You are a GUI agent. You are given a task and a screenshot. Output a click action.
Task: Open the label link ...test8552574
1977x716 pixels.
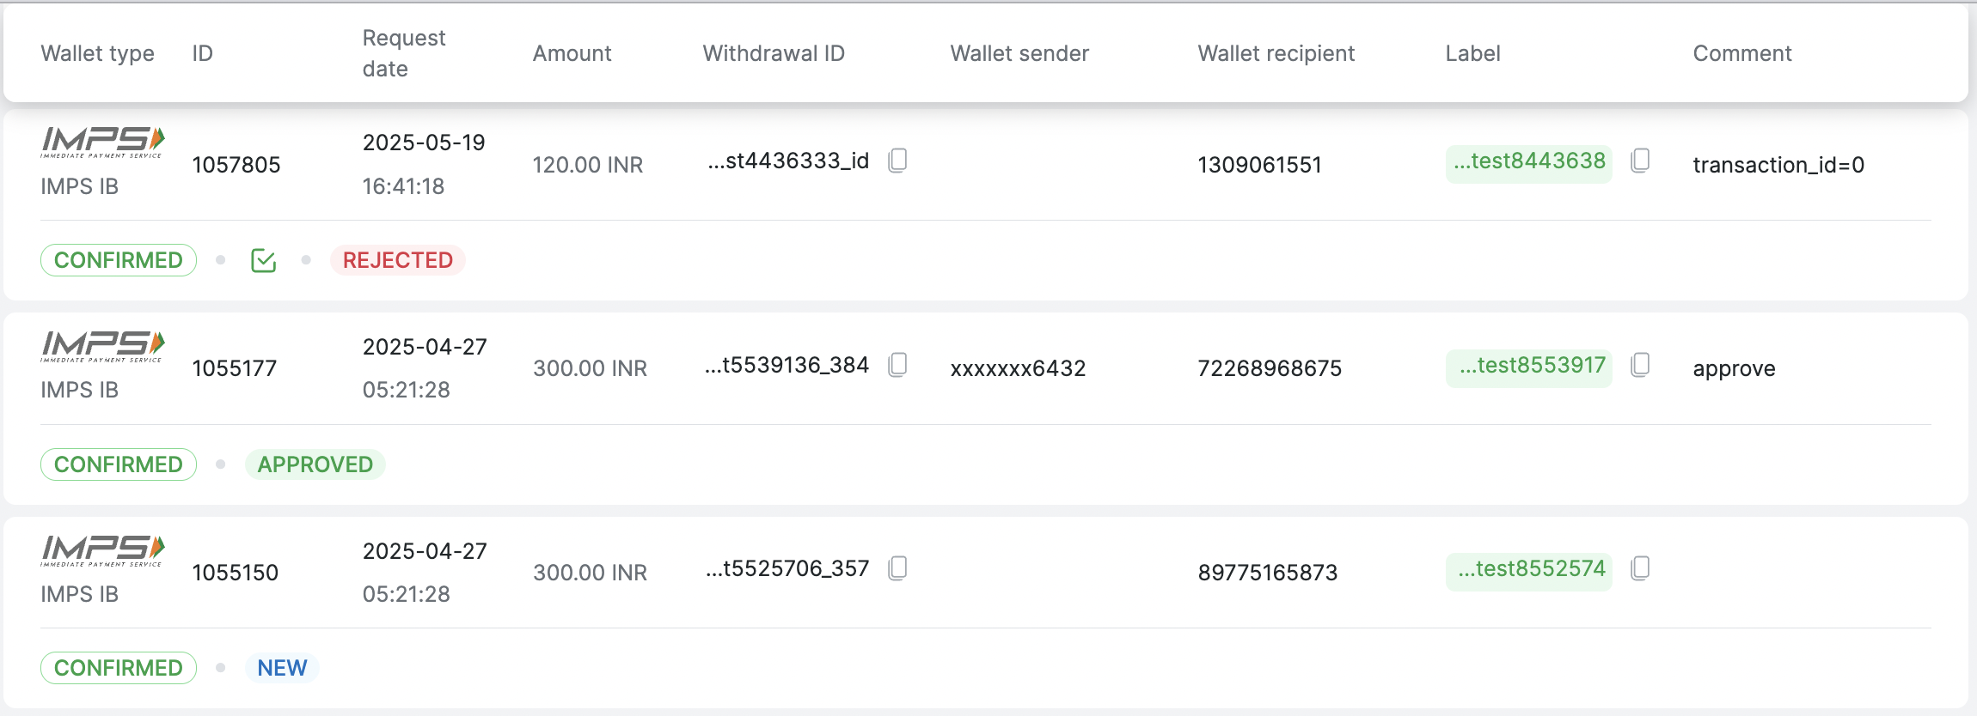(x=1531, y=569)
